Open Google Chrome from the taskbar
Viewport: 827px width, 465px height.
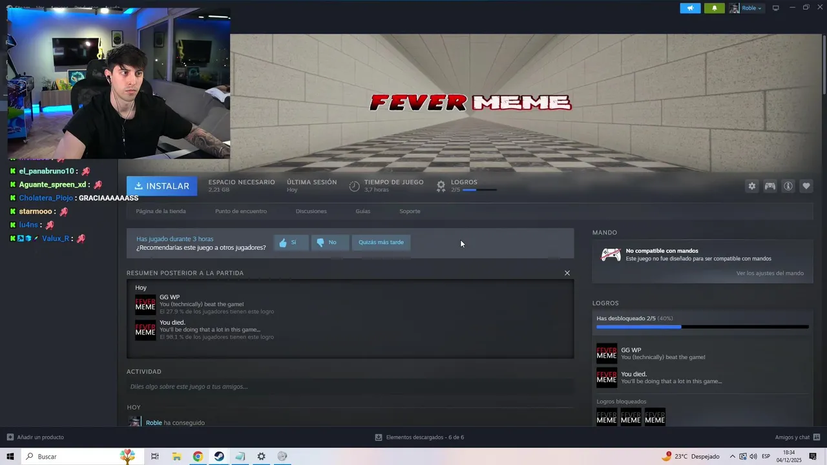[198, 457]
